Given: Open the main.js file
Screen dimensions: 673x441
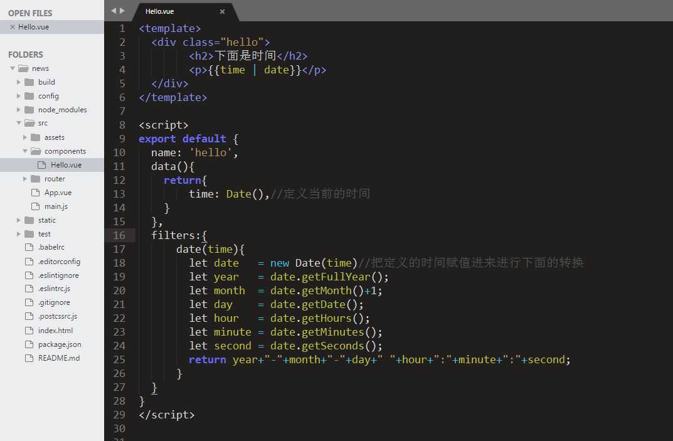Looking at the screenshot, I should coord(56,206).
